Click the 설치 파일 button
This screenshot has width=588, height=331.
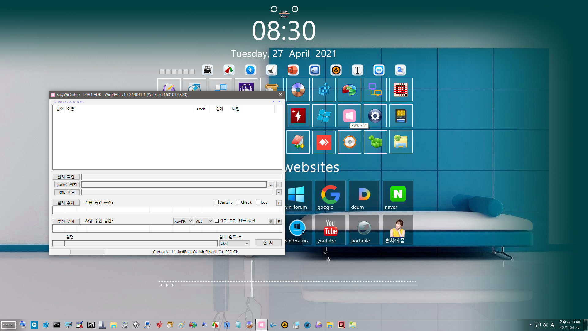(x=66, y=177)
